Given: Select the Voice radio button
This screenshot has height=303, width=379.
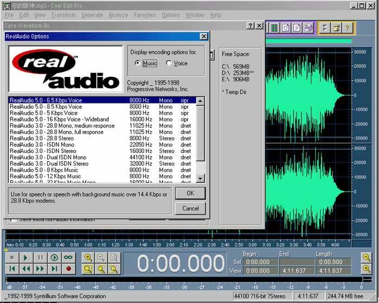Looking at the screenshot, I should (169, 63).
